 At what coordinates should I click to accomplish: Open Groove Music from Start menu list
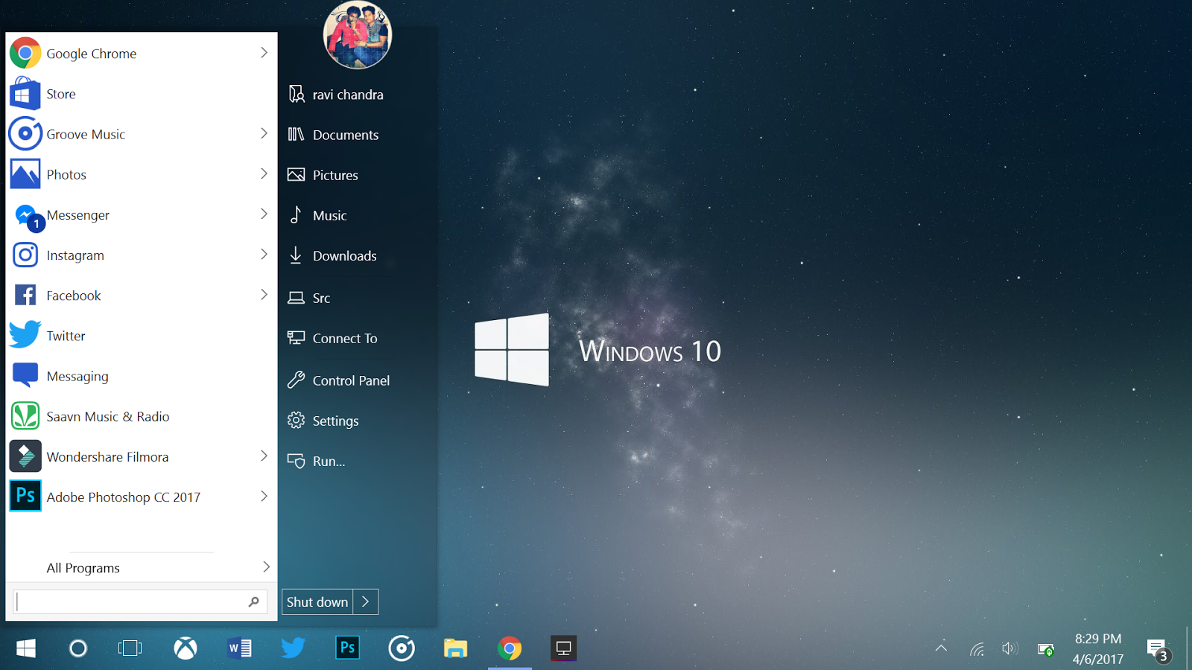pos(142,134)
